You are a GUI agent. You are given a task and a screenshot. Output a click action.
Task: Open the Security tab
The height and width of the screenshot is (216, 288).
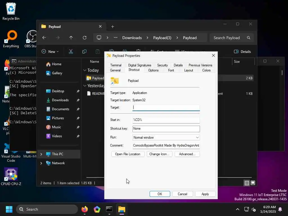pyautogui.click(x=162, y=65)
